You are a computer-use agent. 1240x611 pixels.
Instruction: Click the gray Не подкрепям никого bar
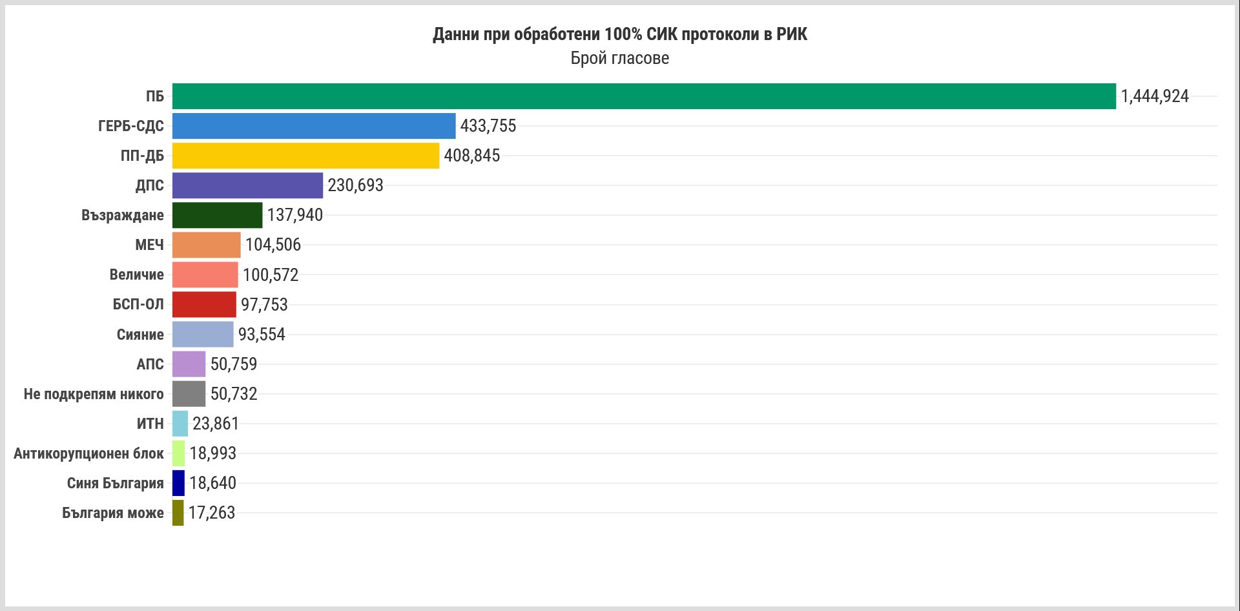(x=189, y=394)
